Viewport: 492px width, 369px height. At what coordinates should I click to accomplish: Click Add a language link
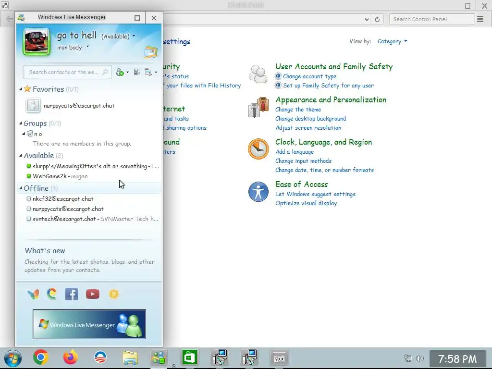(295, 151)
